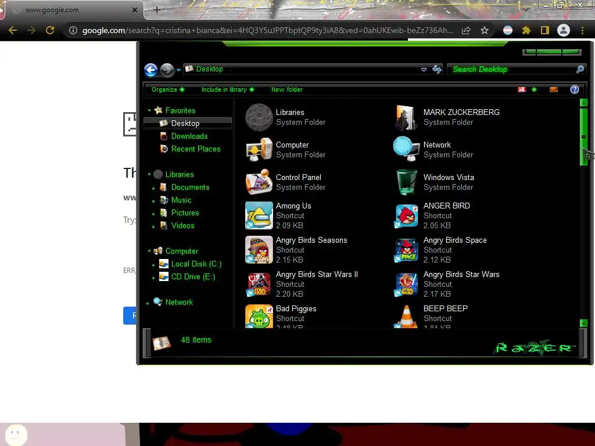Image resolution: width=595 pixels, height=446 pixels.
Task: Open the Control Panel icon
Action: 259,182
